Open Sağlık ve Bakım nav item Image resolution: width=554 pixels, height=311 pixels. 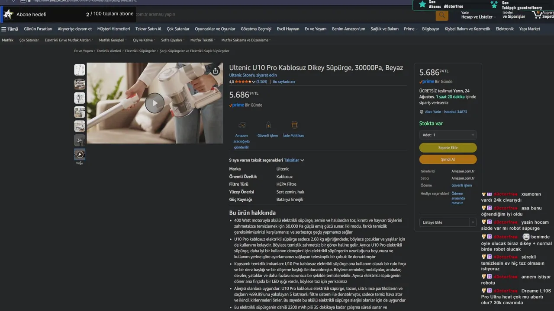tap(384, 29)
